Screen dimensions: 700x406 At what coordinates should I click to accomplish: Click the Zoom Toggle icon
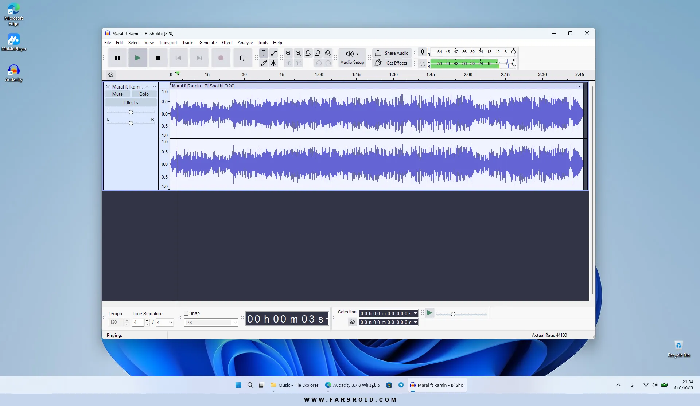point(328,53)
